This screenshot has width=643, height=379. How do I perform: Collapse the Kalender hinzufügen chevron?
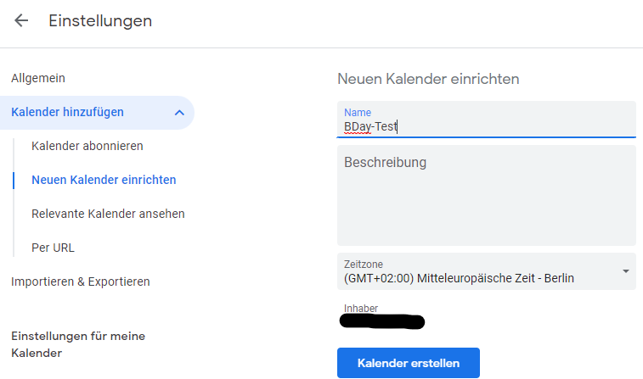point(178,112)
